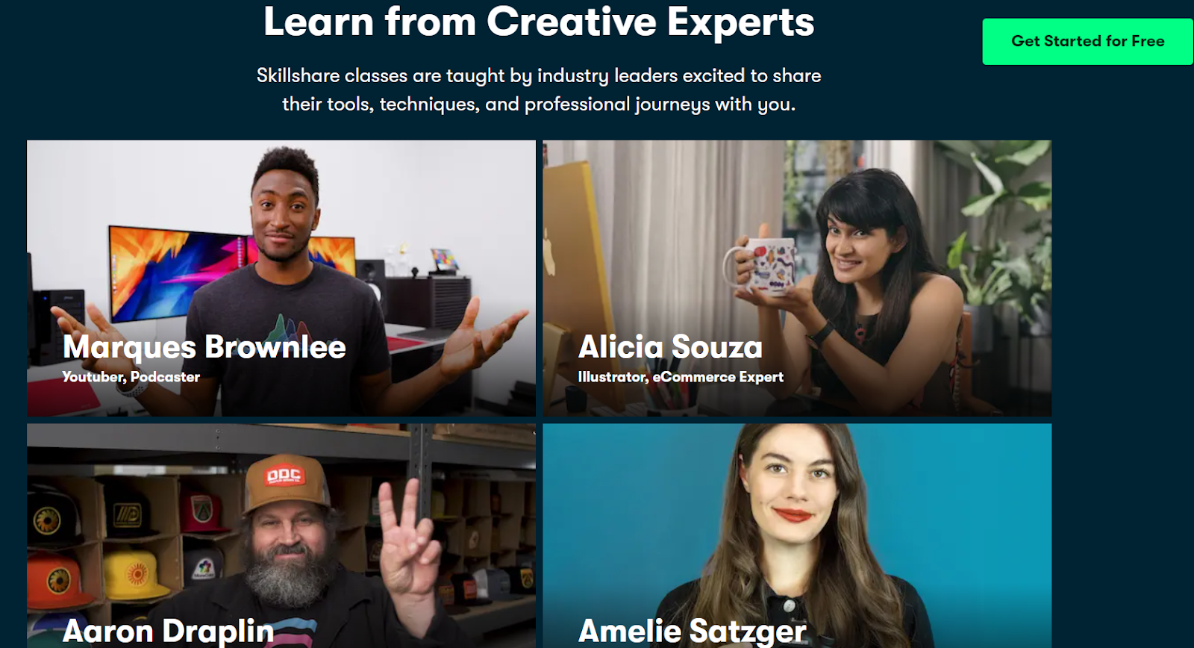Open the Aaron Draplin instructor card
The height and width of the screenshot is (648, 1194).
click(281, 536)
